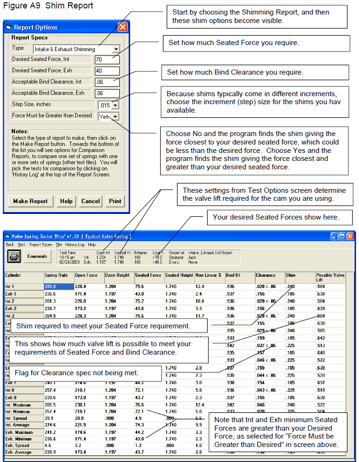Image resolution: width=359 pixels, height=462 pixels.
Task: Click Print button in Report Options
Action: 115,201
